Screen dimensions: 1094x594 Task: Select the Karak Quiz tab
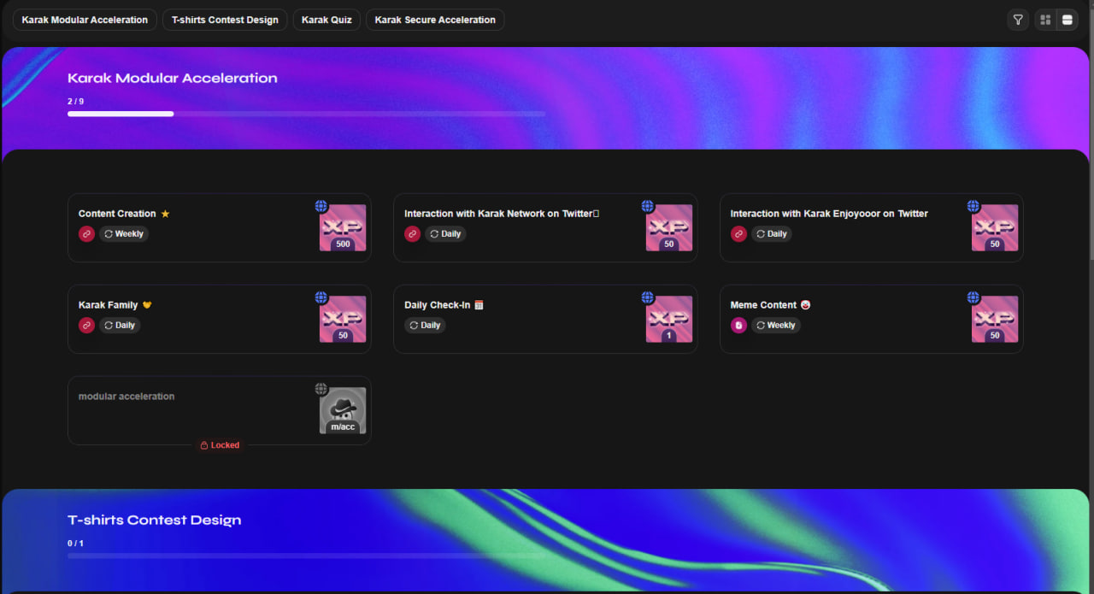pyautogui.click(x=326, y=20)
